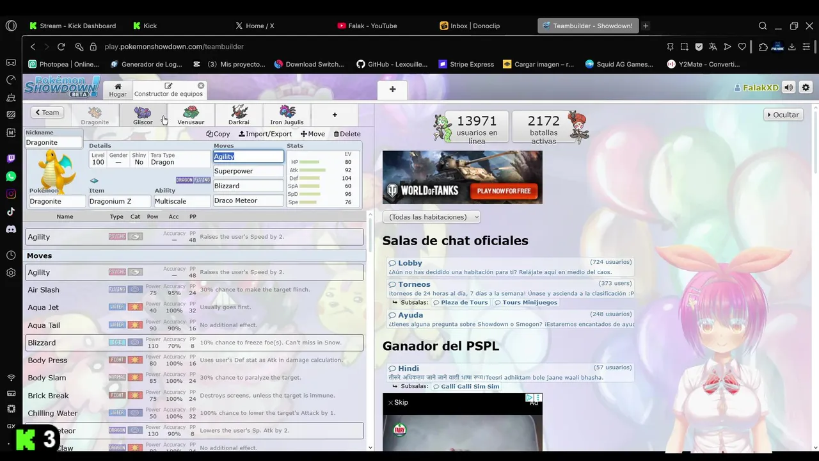819x461 pixels.
Task: Go back with the Team button
Action: (x=47, y=112)
